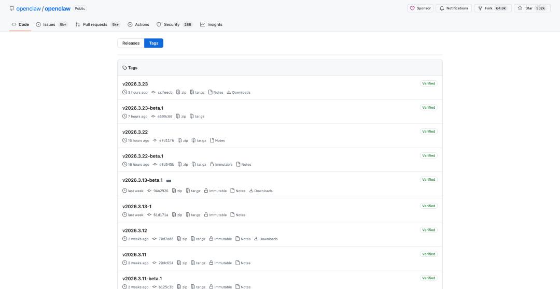
Task: Open the Pull requests tab
Action: pyautogui.click(x=97, y=25)
